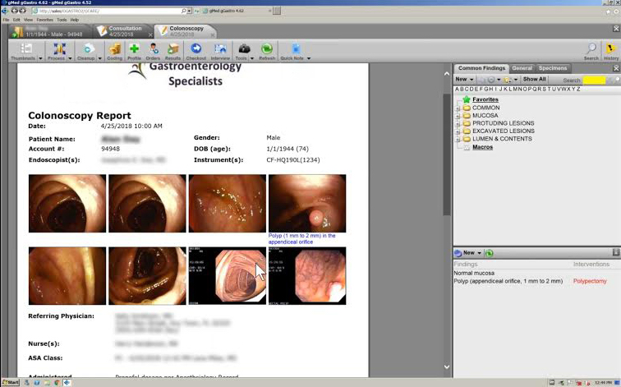Click the Tools toolbox icon
621x387 pixels.
pyautogui.click(x=244, y=49)
